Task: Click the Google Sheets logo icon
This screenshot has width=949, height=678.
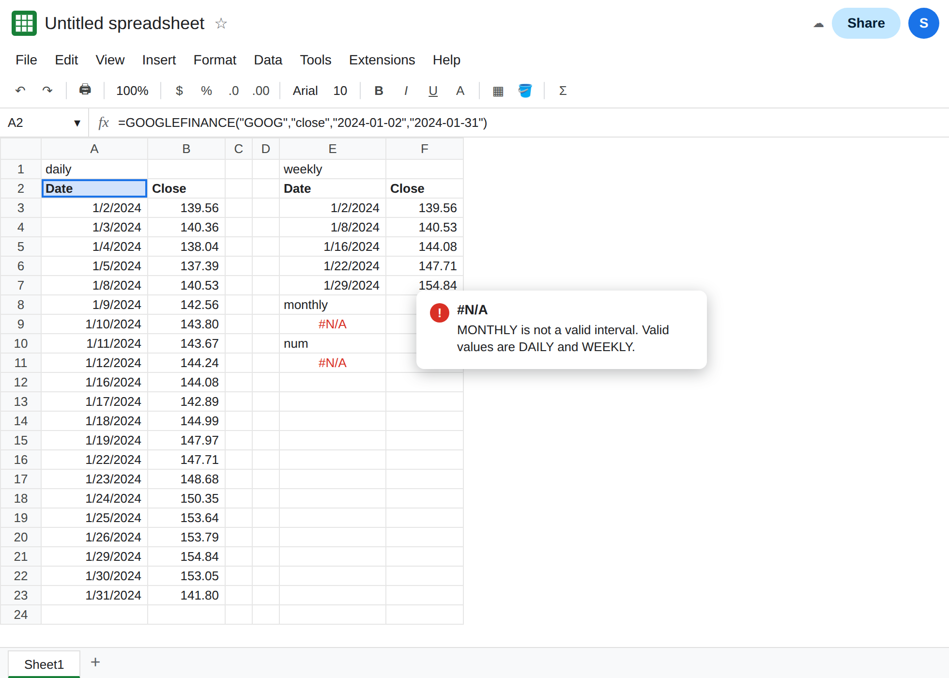Action: (x=24, y=23)
